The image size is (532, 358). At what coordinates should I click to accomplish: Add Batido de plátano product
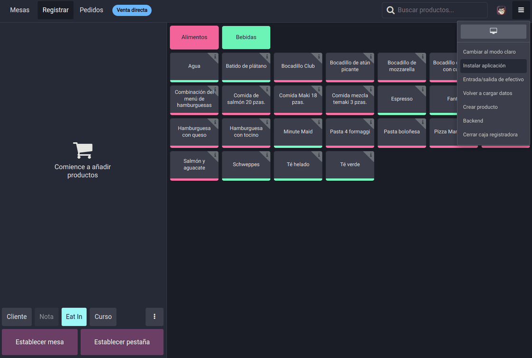pos(246,67)
